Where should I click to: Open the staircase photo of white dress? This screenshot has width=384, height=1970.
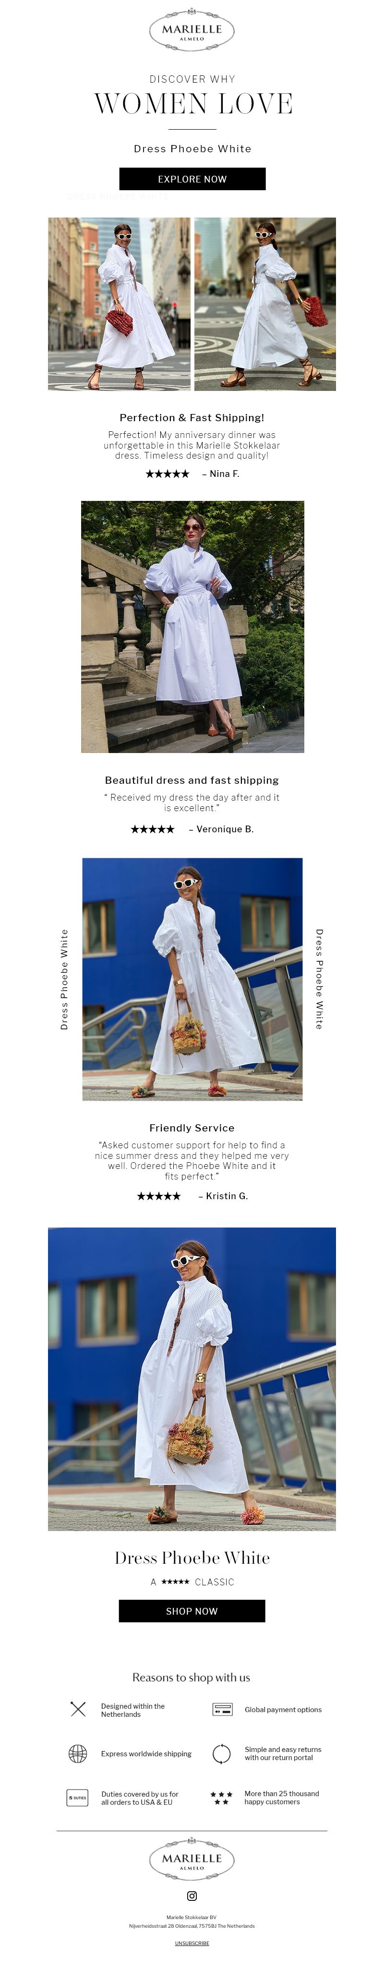click(x=193, y=626)
